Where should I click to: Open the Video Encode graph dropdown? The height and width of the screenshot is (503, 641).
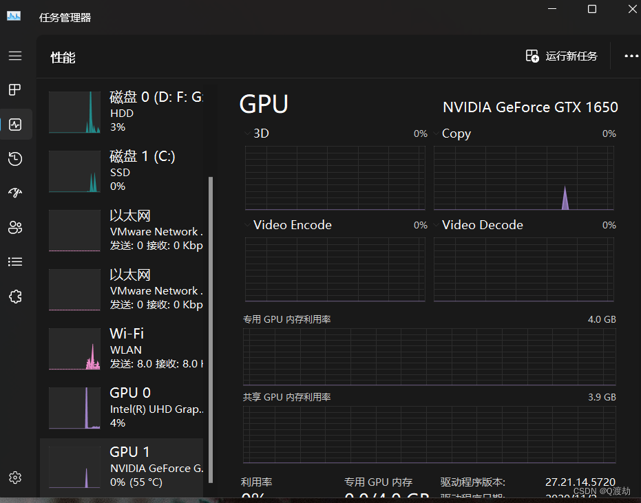(x=249, y=225)
